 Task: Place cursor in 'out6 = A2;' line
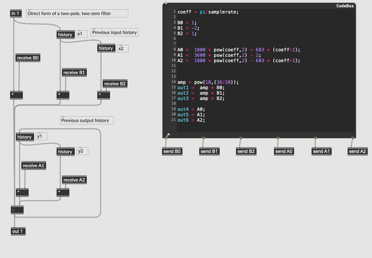[x=191, y=120]
